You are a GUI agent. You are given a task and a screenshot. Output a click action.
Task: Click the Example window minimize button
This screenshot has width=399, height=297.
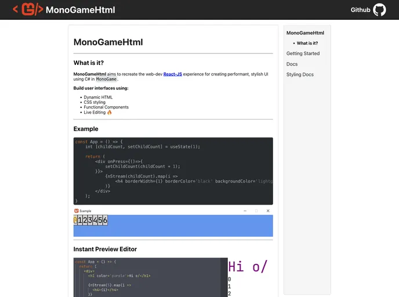pos(245,211)
